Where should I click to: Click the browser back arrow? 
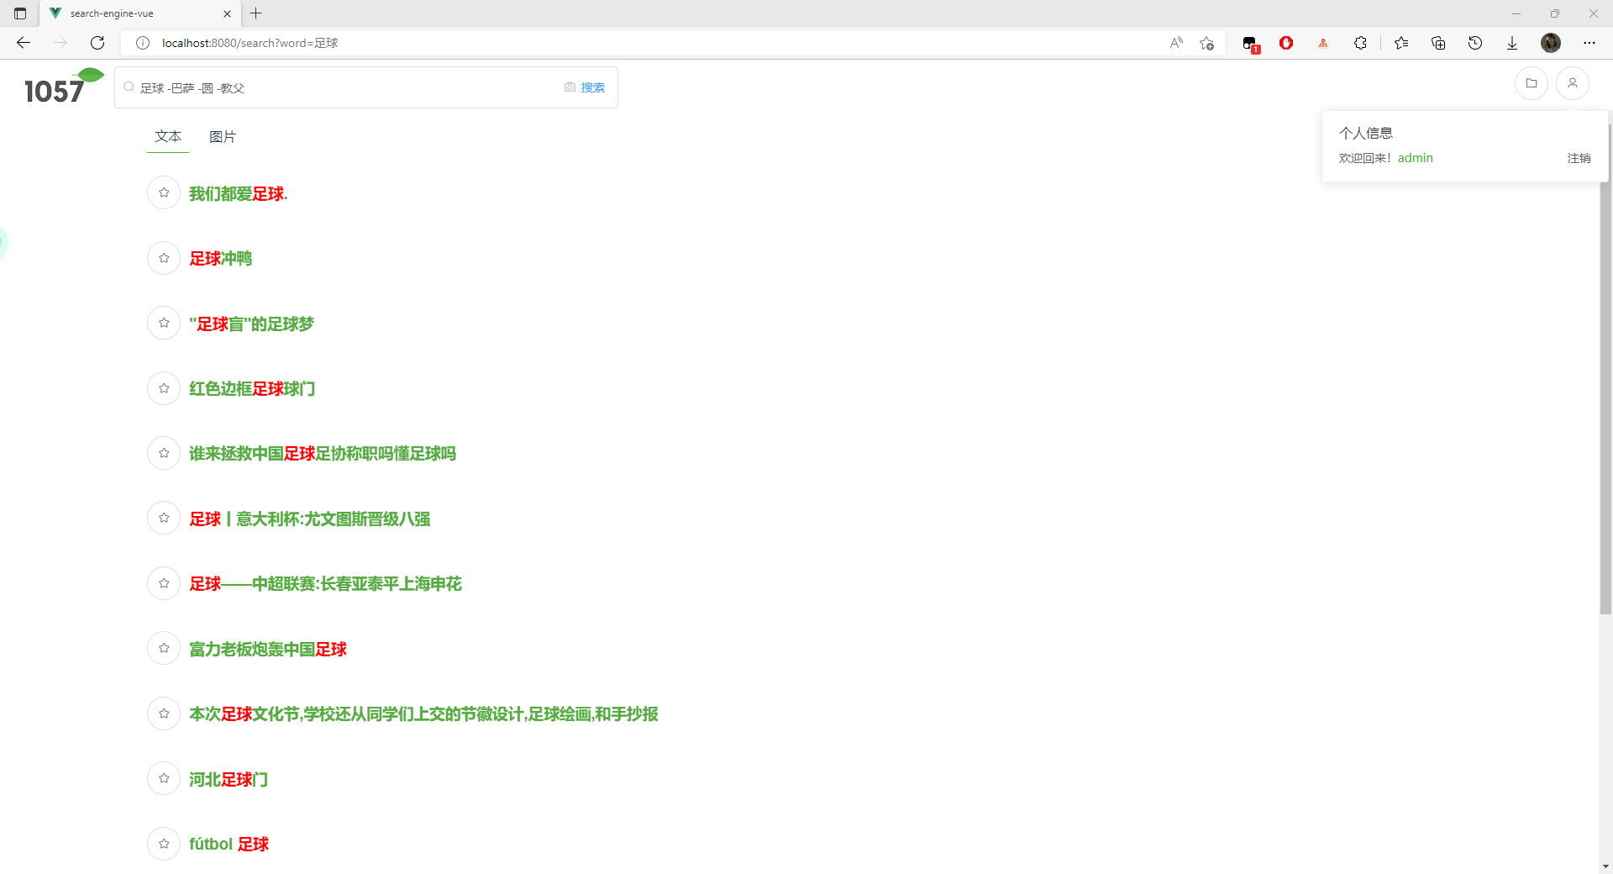point(24,43)
